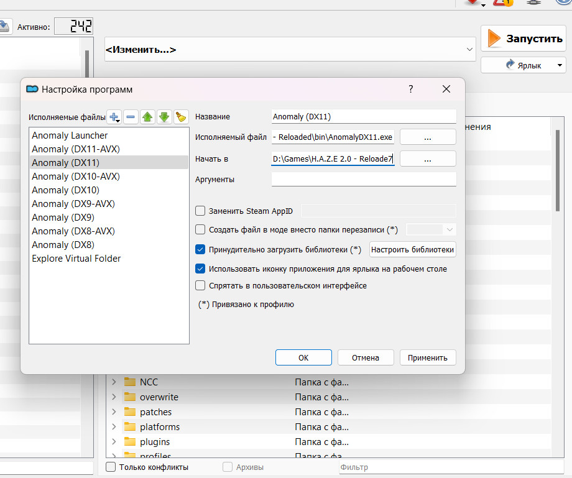Expand the overwrite folder
The width and height of the screenshot is (572, 478).
[114, 397]
